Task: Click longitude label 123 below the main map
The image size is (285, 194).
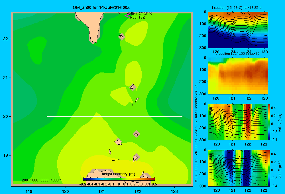Action: [174, 191]
